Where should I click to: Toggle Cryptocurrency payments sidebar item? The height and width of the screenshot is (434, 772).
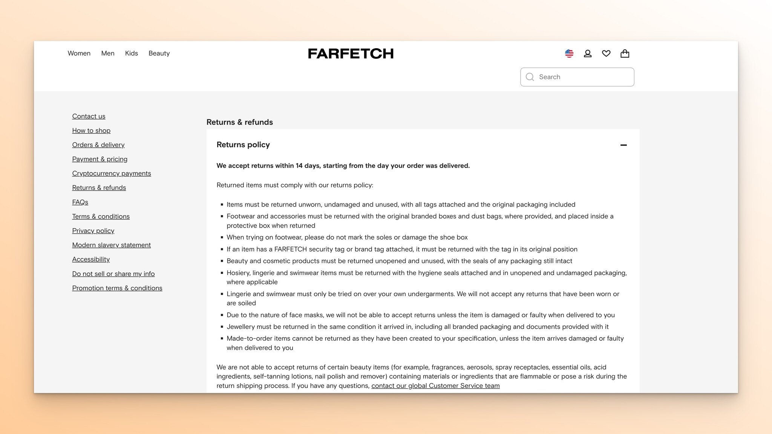[x=112, y=173]
